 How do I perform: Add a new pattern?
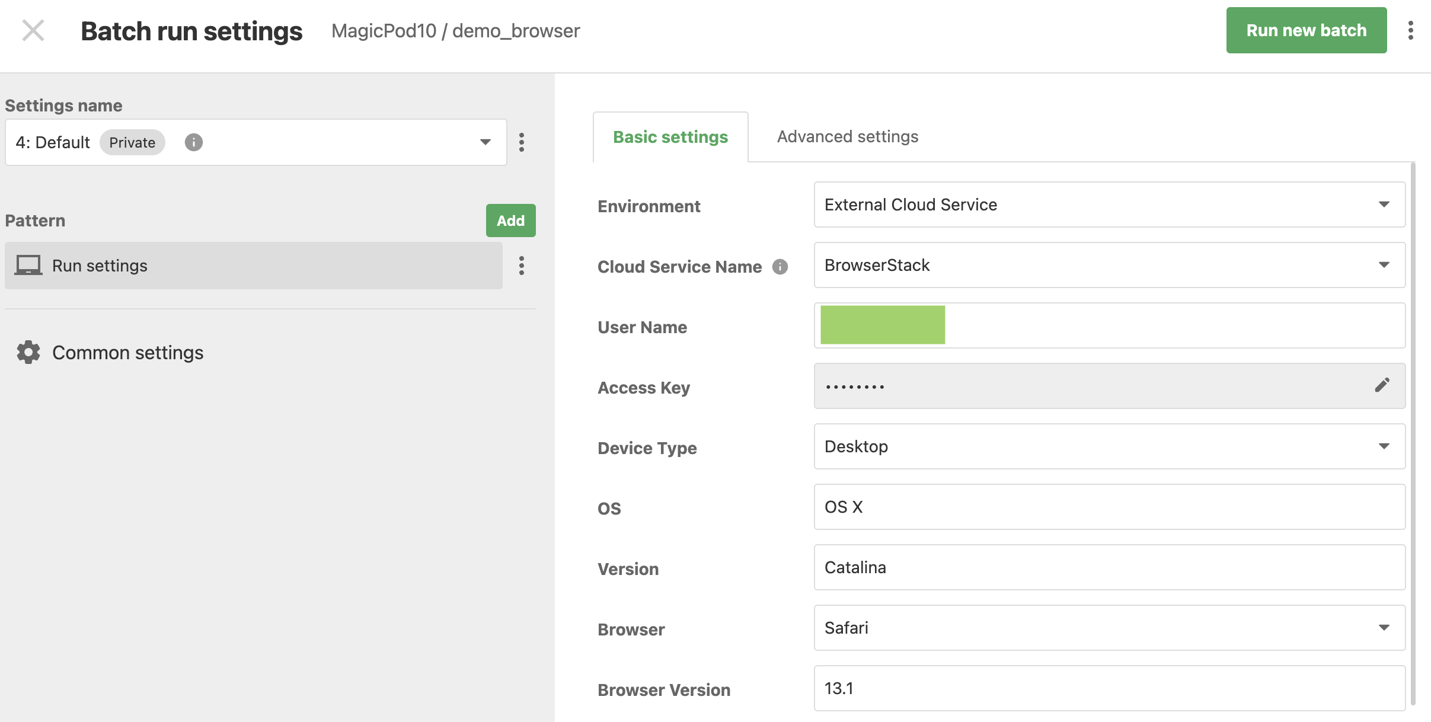pyautogui.click(x=510, y=221)
